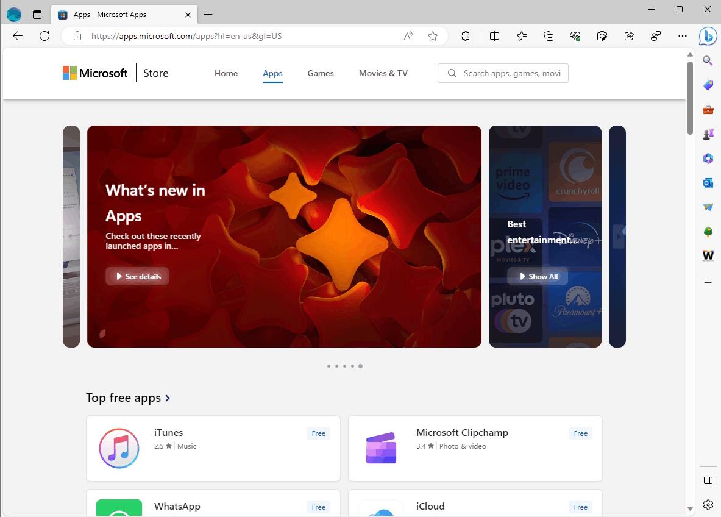Open a new browser tab
This screenshot has width=721, height=517.
[x=208, y=15]
